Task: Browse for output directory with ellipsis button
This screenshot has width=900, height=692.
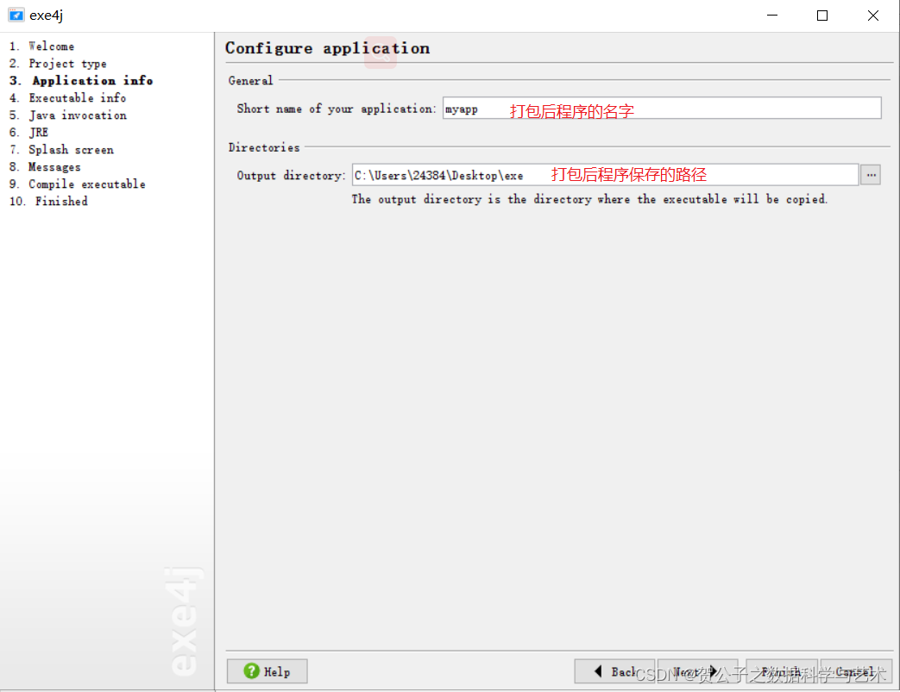Action: tap(871, 175)
